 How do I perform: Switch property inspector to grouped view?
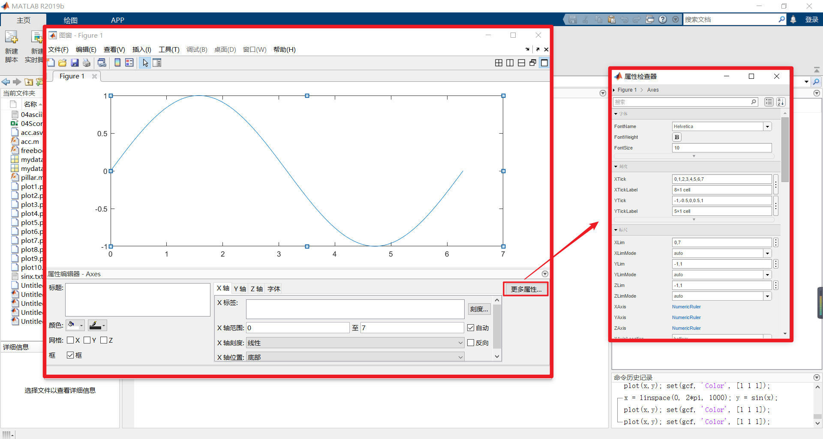tap(769, 102)
